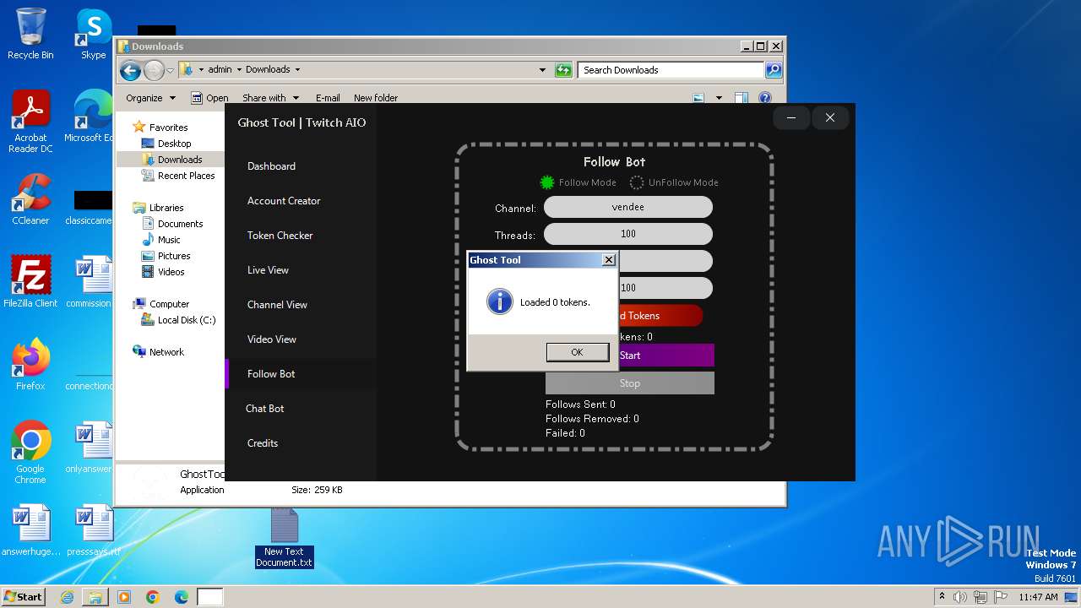
Task: Open the CCleaner desktop shortcut
Action: click(x=30, y=199)
